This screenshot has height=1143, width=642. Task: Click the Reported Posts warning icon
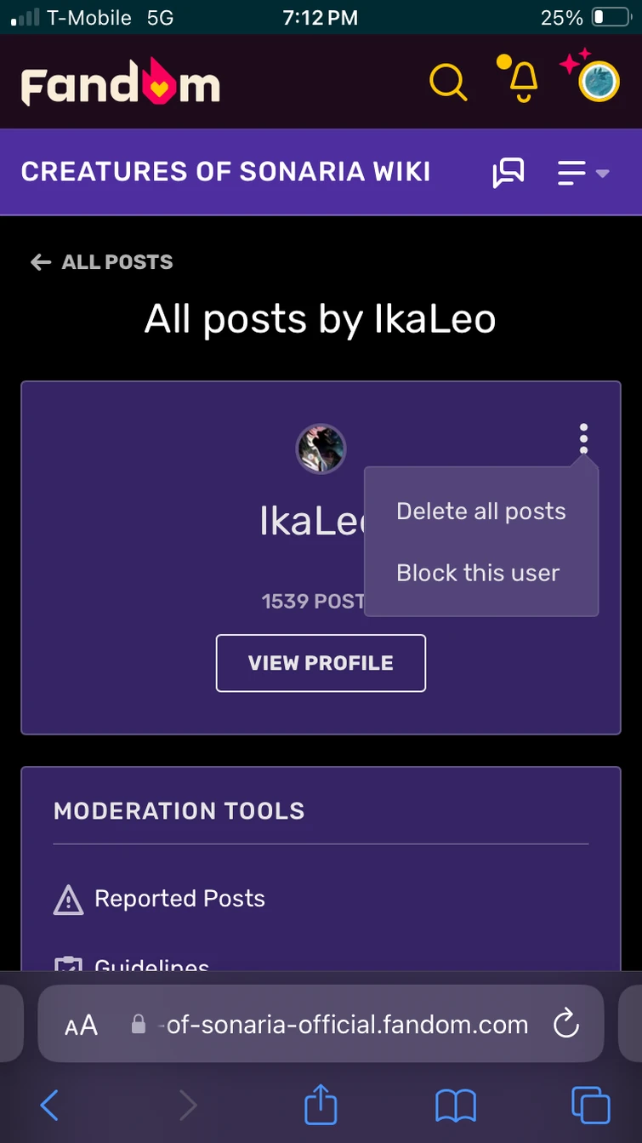pyautogui.click(x=68, y=900)
